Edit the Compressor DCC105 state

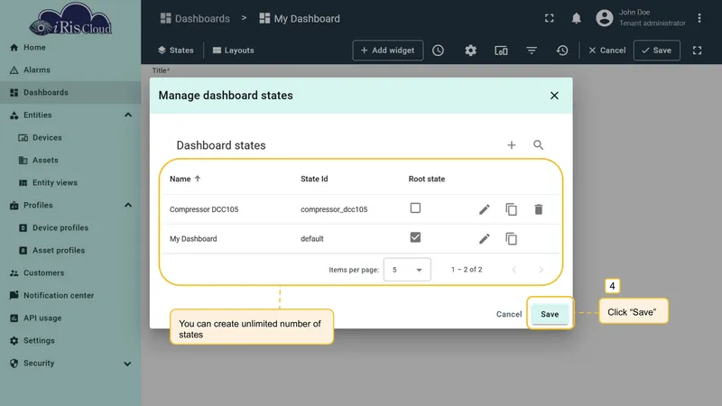[x=484, y=209]
